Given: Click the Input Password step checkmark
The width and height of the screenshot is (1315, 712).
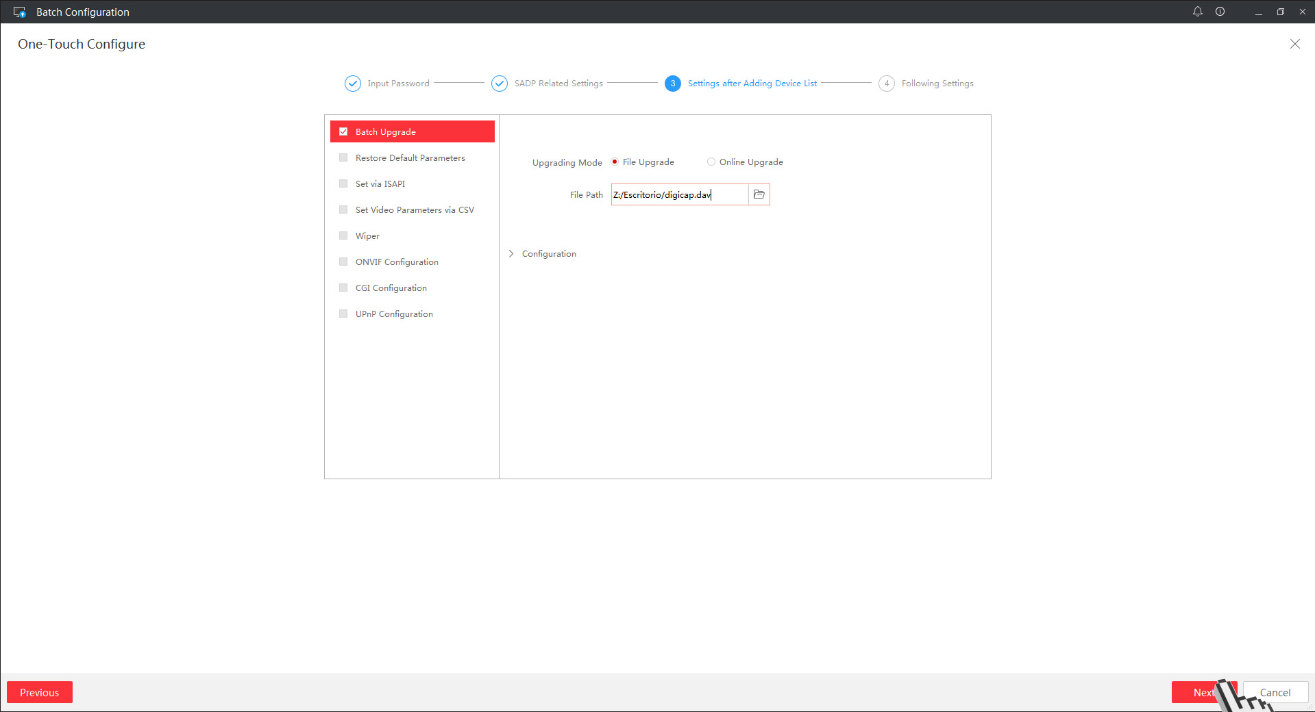Looking at the screenshot, I should point(352,84).
